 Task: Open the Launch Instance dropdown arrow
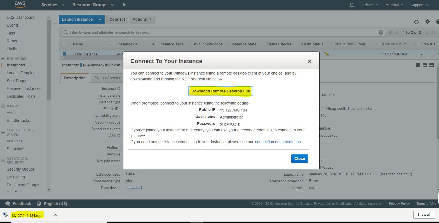point(100,19)
